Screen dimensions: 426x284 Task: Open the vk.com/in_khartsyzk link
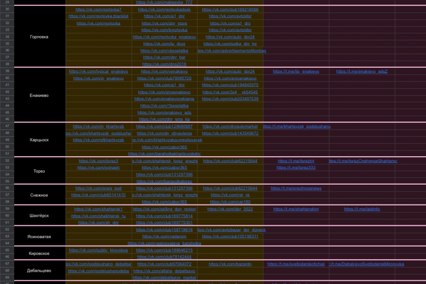(x=98, y=127)
